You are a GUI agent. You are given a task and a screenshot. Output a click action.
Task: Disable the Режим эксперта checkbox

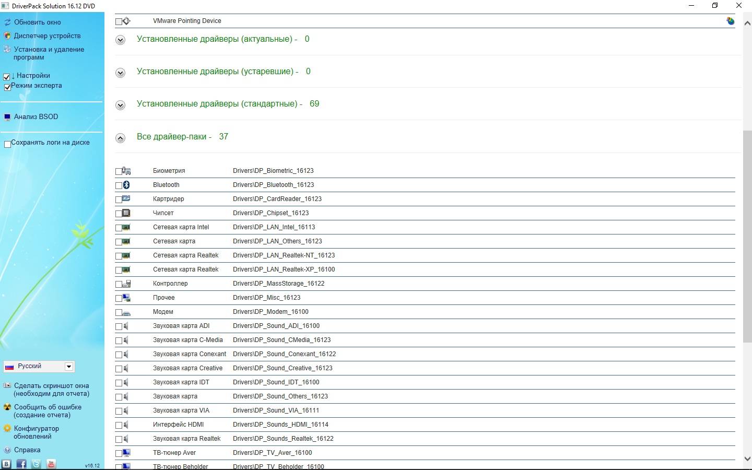coord(7,87)
